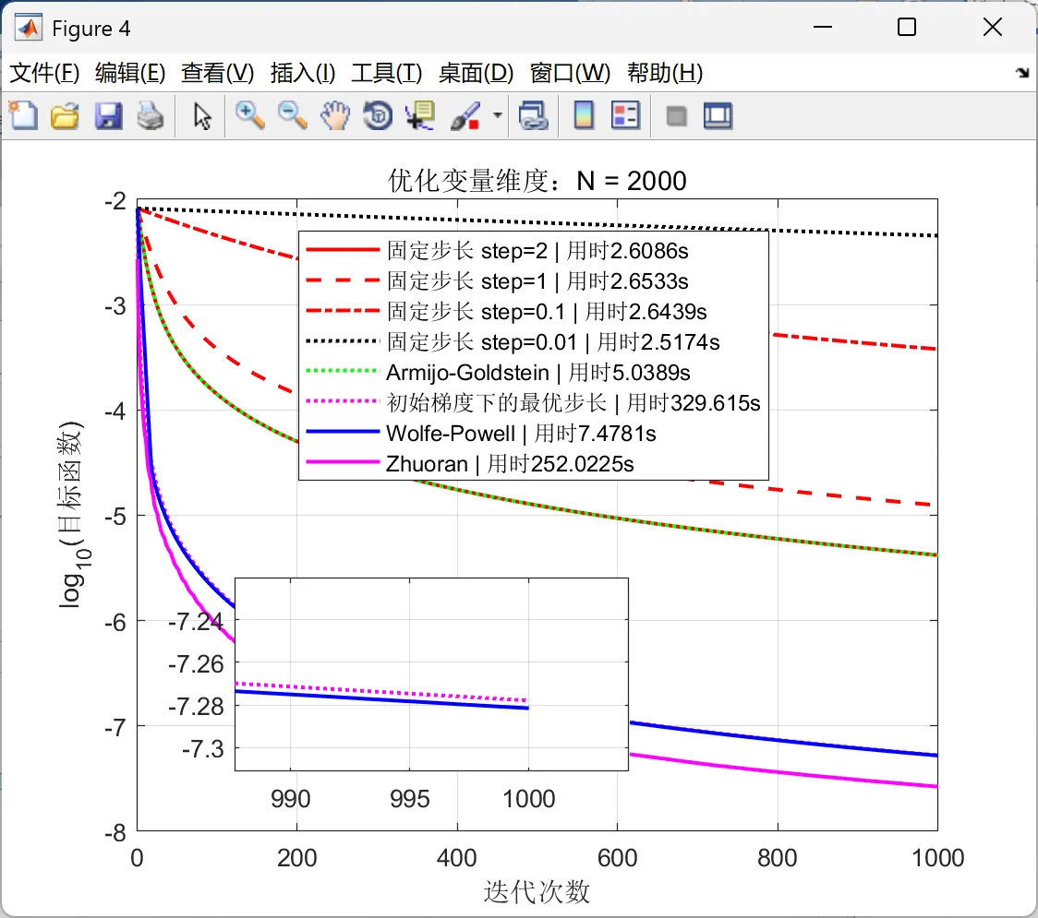Activate the Zoom Out magnifier tool
The image size is (1038, 918).
(293, 115)
